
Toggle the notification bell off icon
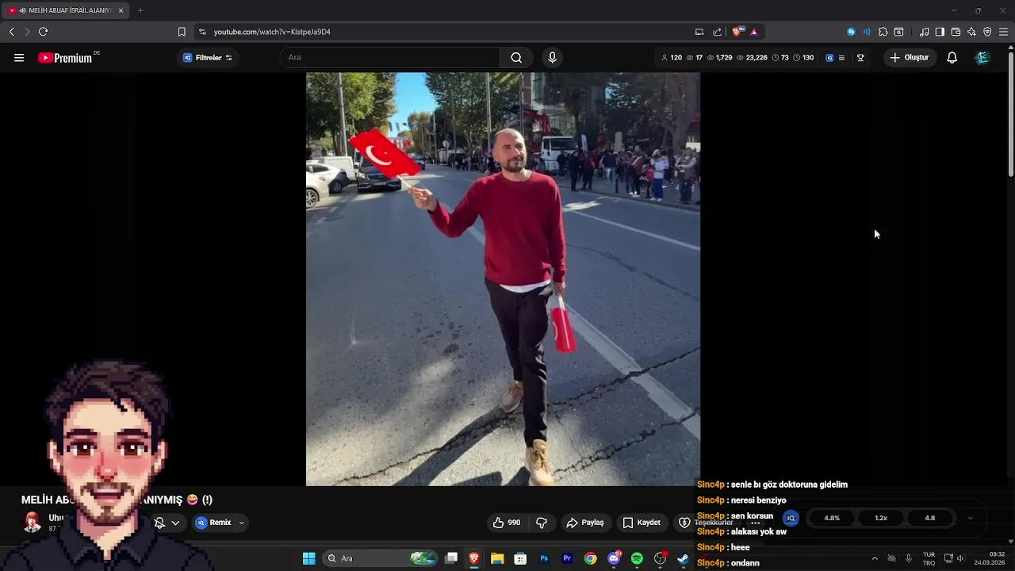tap(159, 523)
